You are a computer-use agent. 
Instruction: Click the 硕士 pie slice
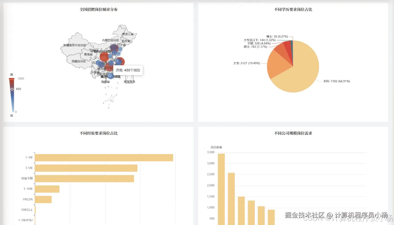click(x=282, y=51)
